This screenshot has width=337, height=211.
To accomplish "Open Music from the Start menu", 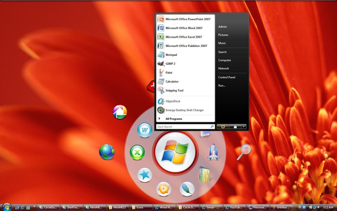I will pos(222,43).
